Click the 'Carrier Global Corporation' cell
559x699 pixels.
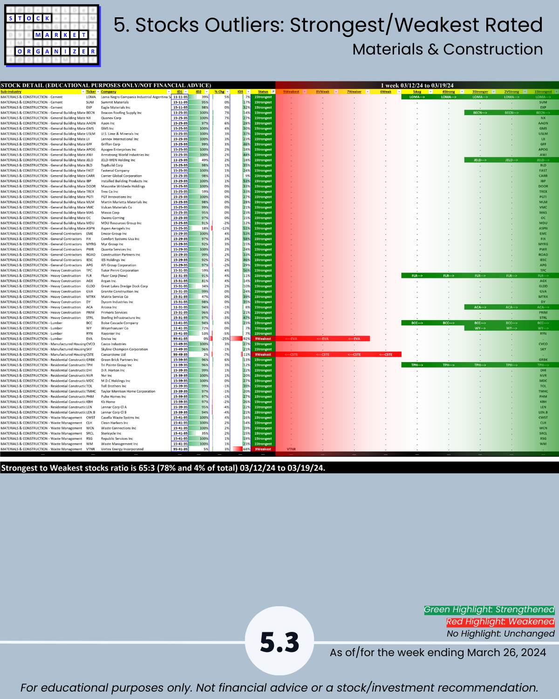(x=136, y=176)
